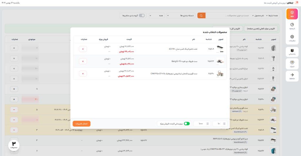The width and height of the screenshot is (301, 156).
Task: Open the دسته بندی ها category dropdown
Action: pyautogui.click(x=181, y=16)
